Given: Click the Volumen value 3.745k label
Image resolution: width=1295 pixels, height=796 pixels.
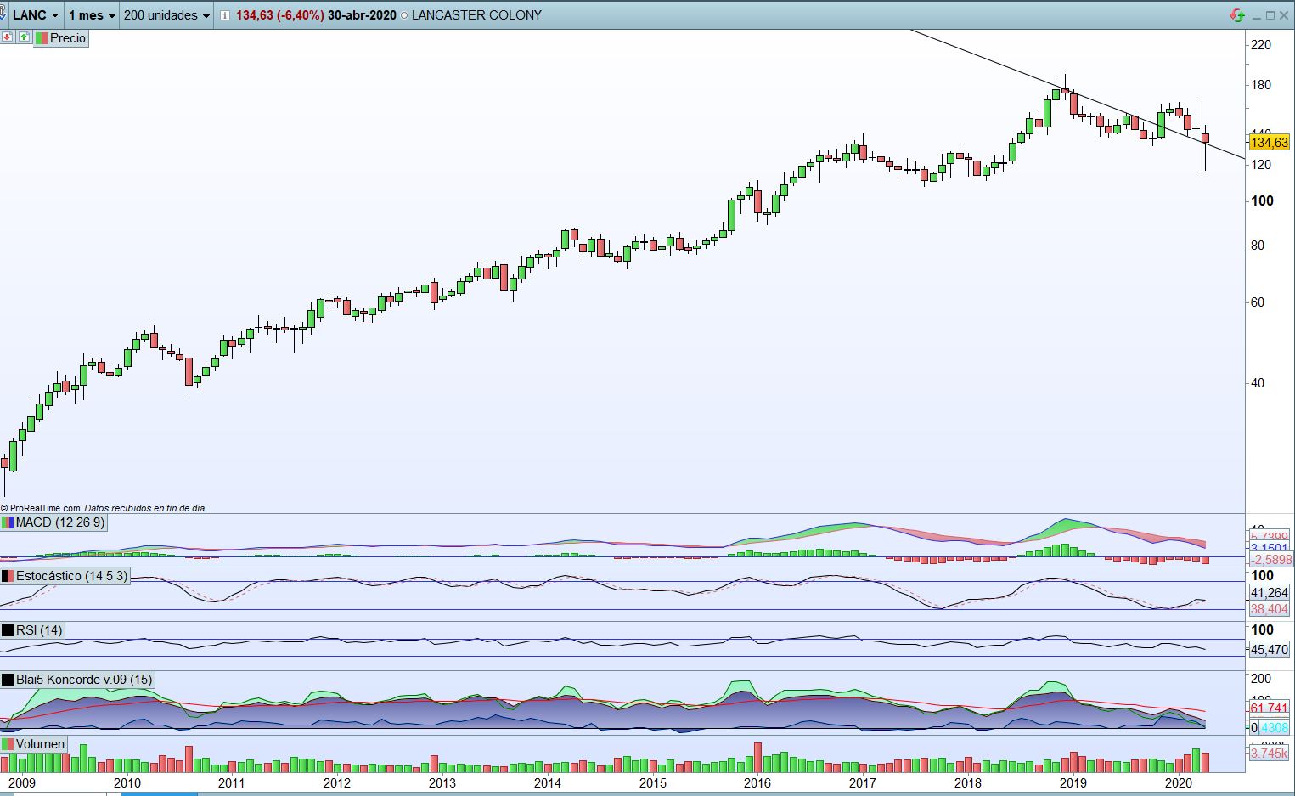Looking at the screenshot, I should pos(1270,754).
